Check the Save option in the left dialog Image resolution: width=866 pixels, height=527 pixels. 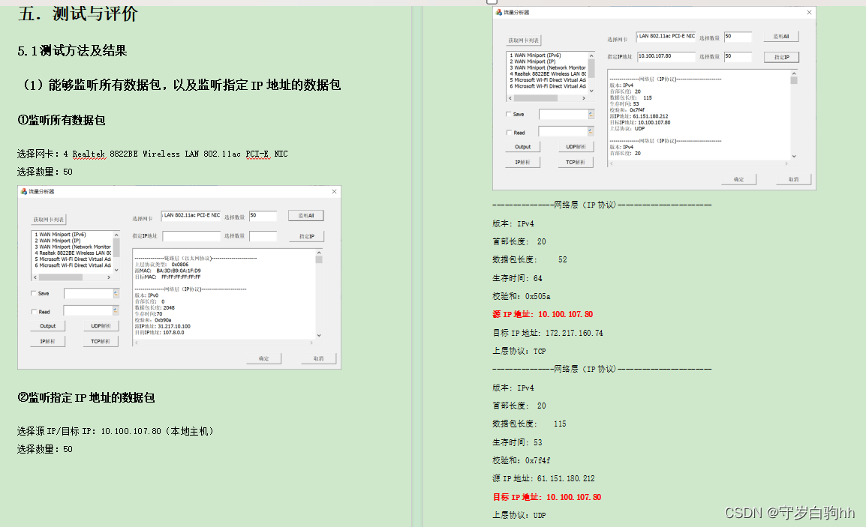33,293
